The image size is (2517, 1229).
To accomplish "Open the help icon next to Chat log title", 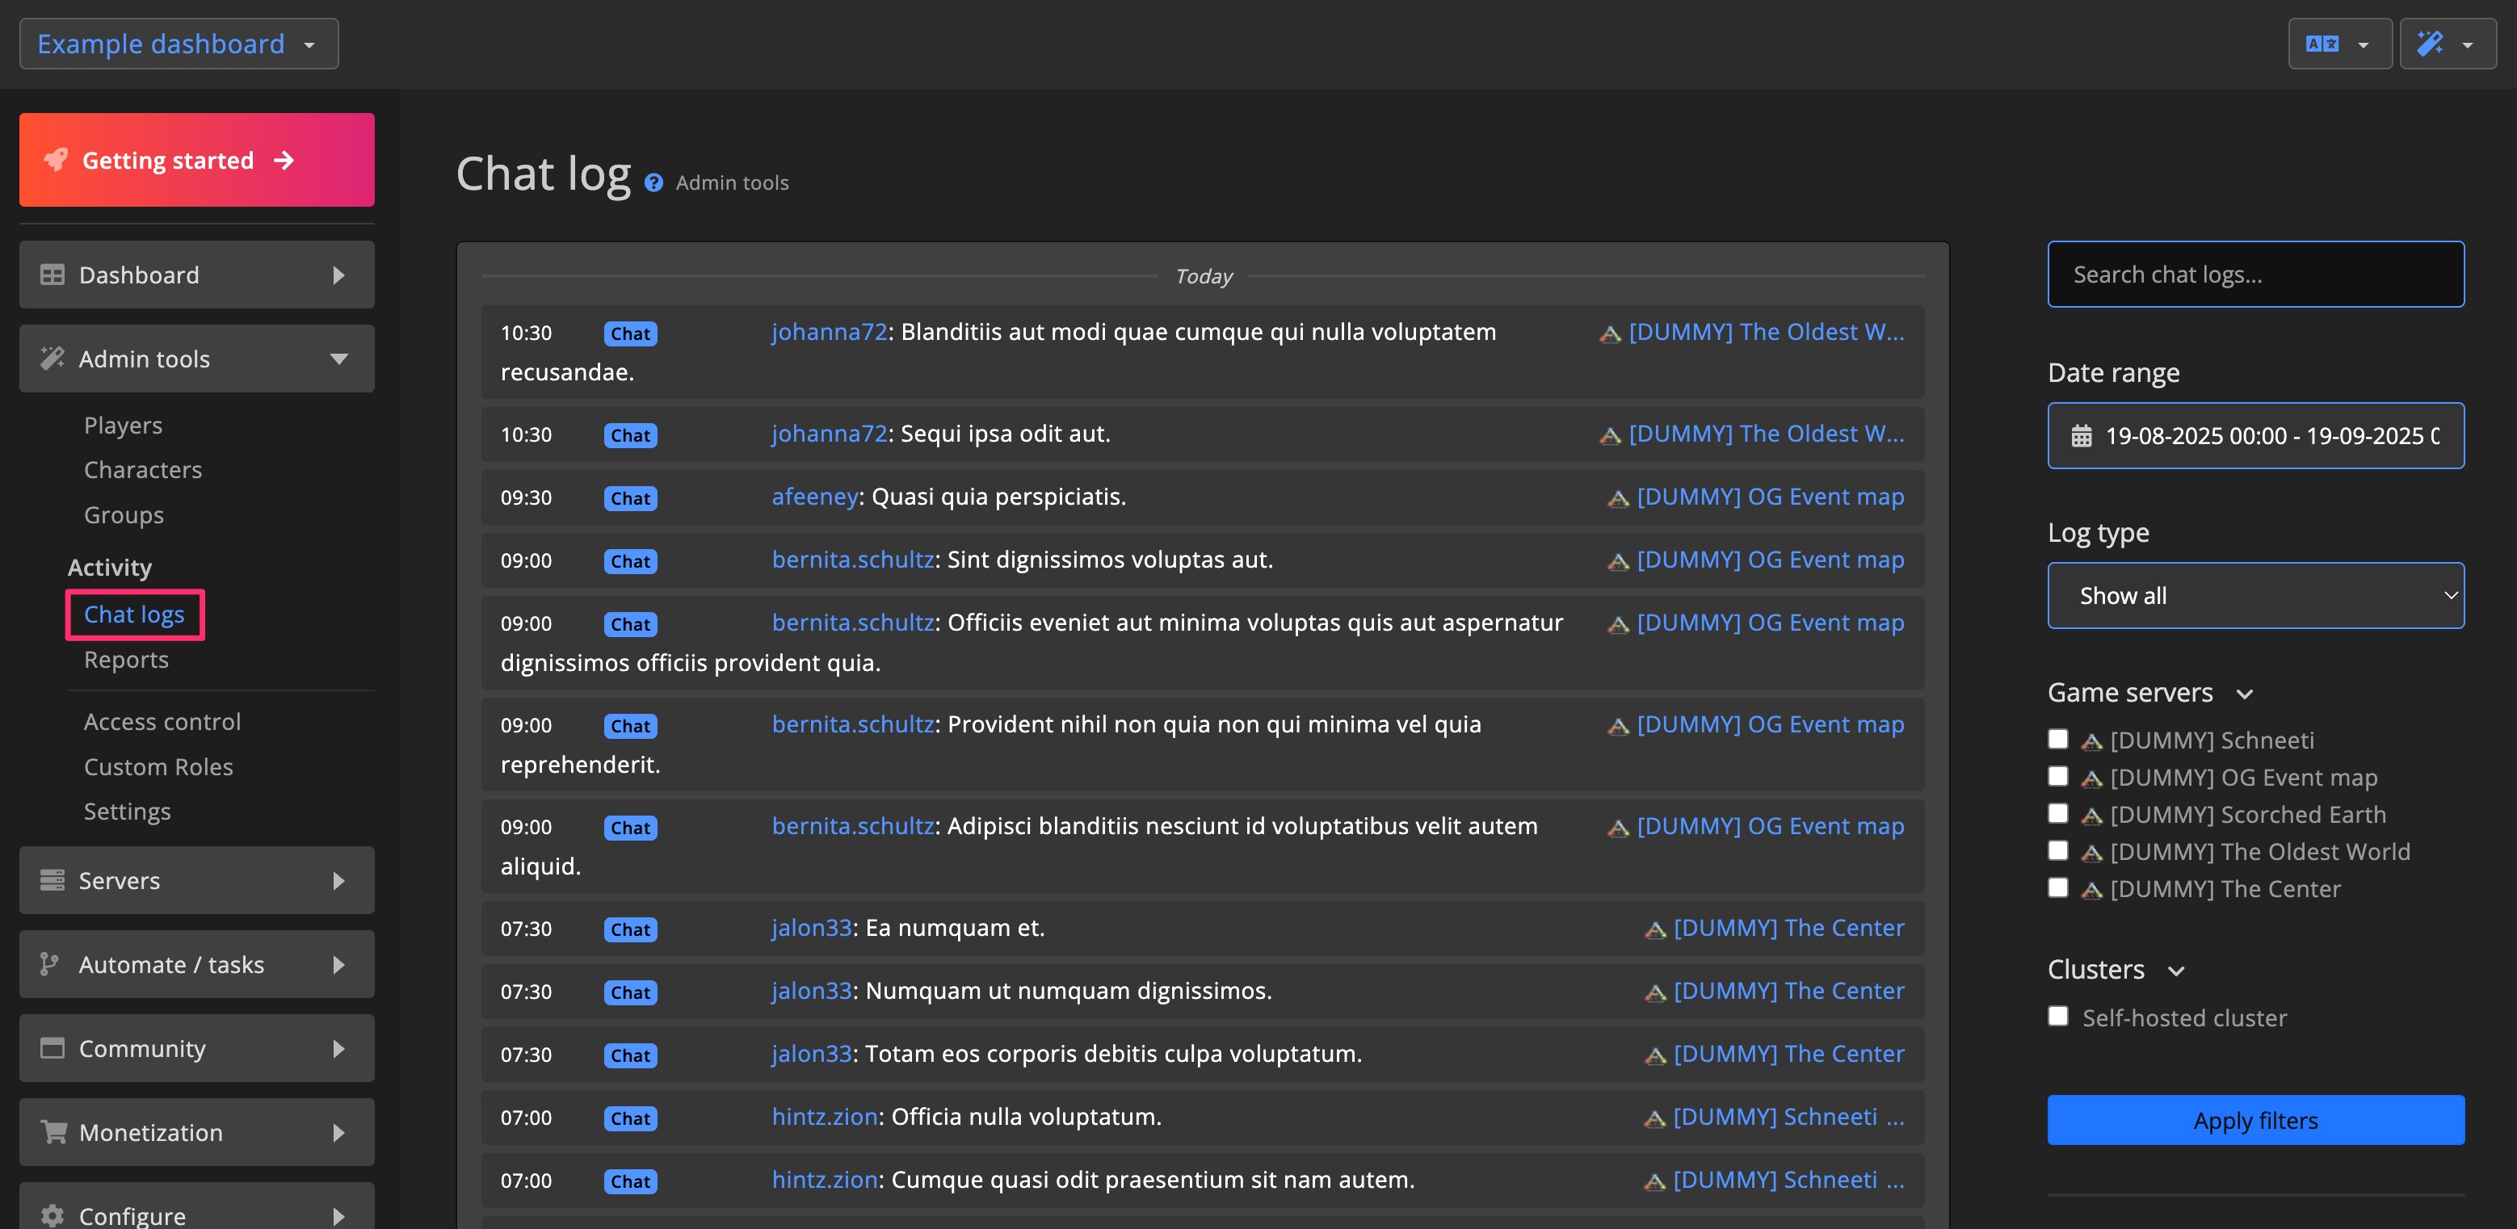I will (x=653, y=182).
